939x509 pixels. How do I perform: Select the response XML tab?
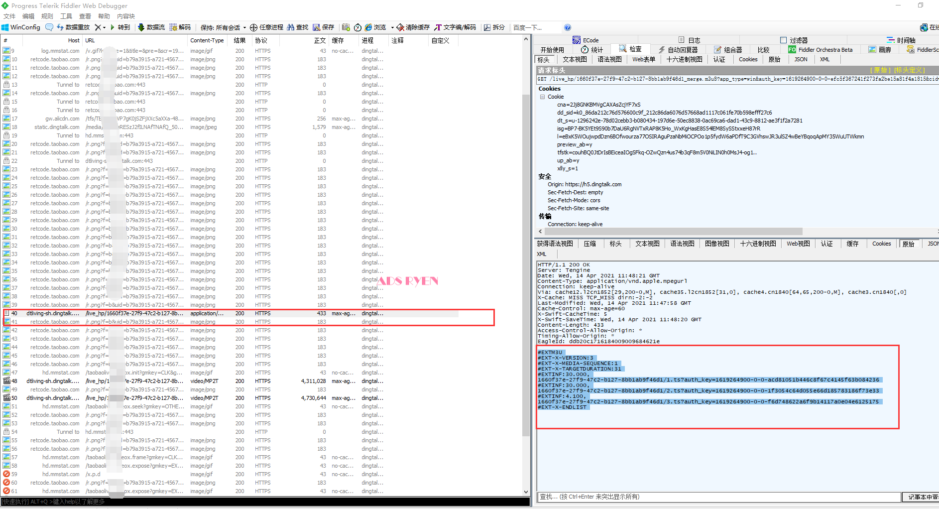pos(541,254)
